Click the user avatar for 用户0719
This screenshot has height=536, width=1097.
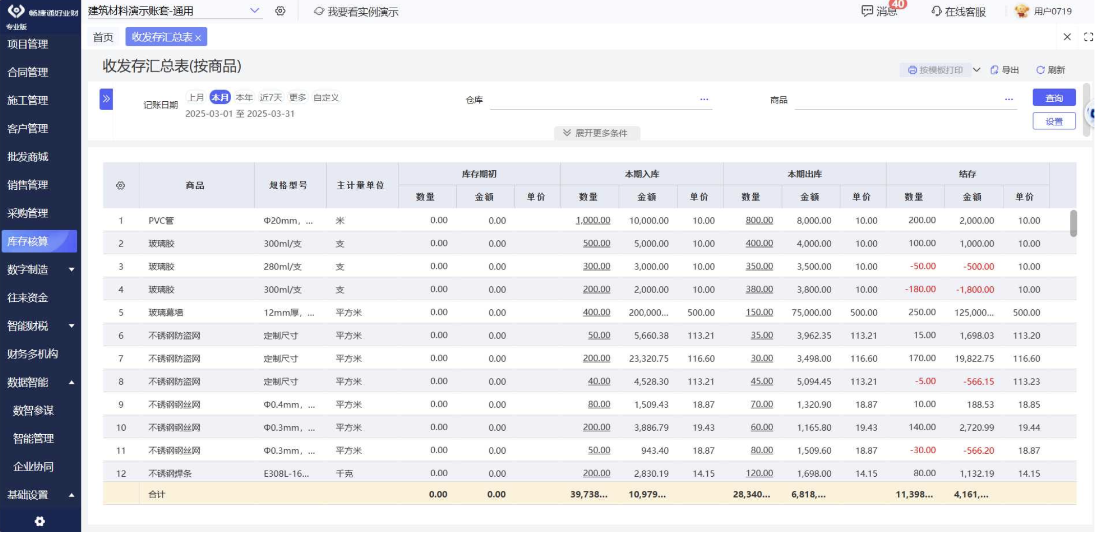click(1022, 11)
